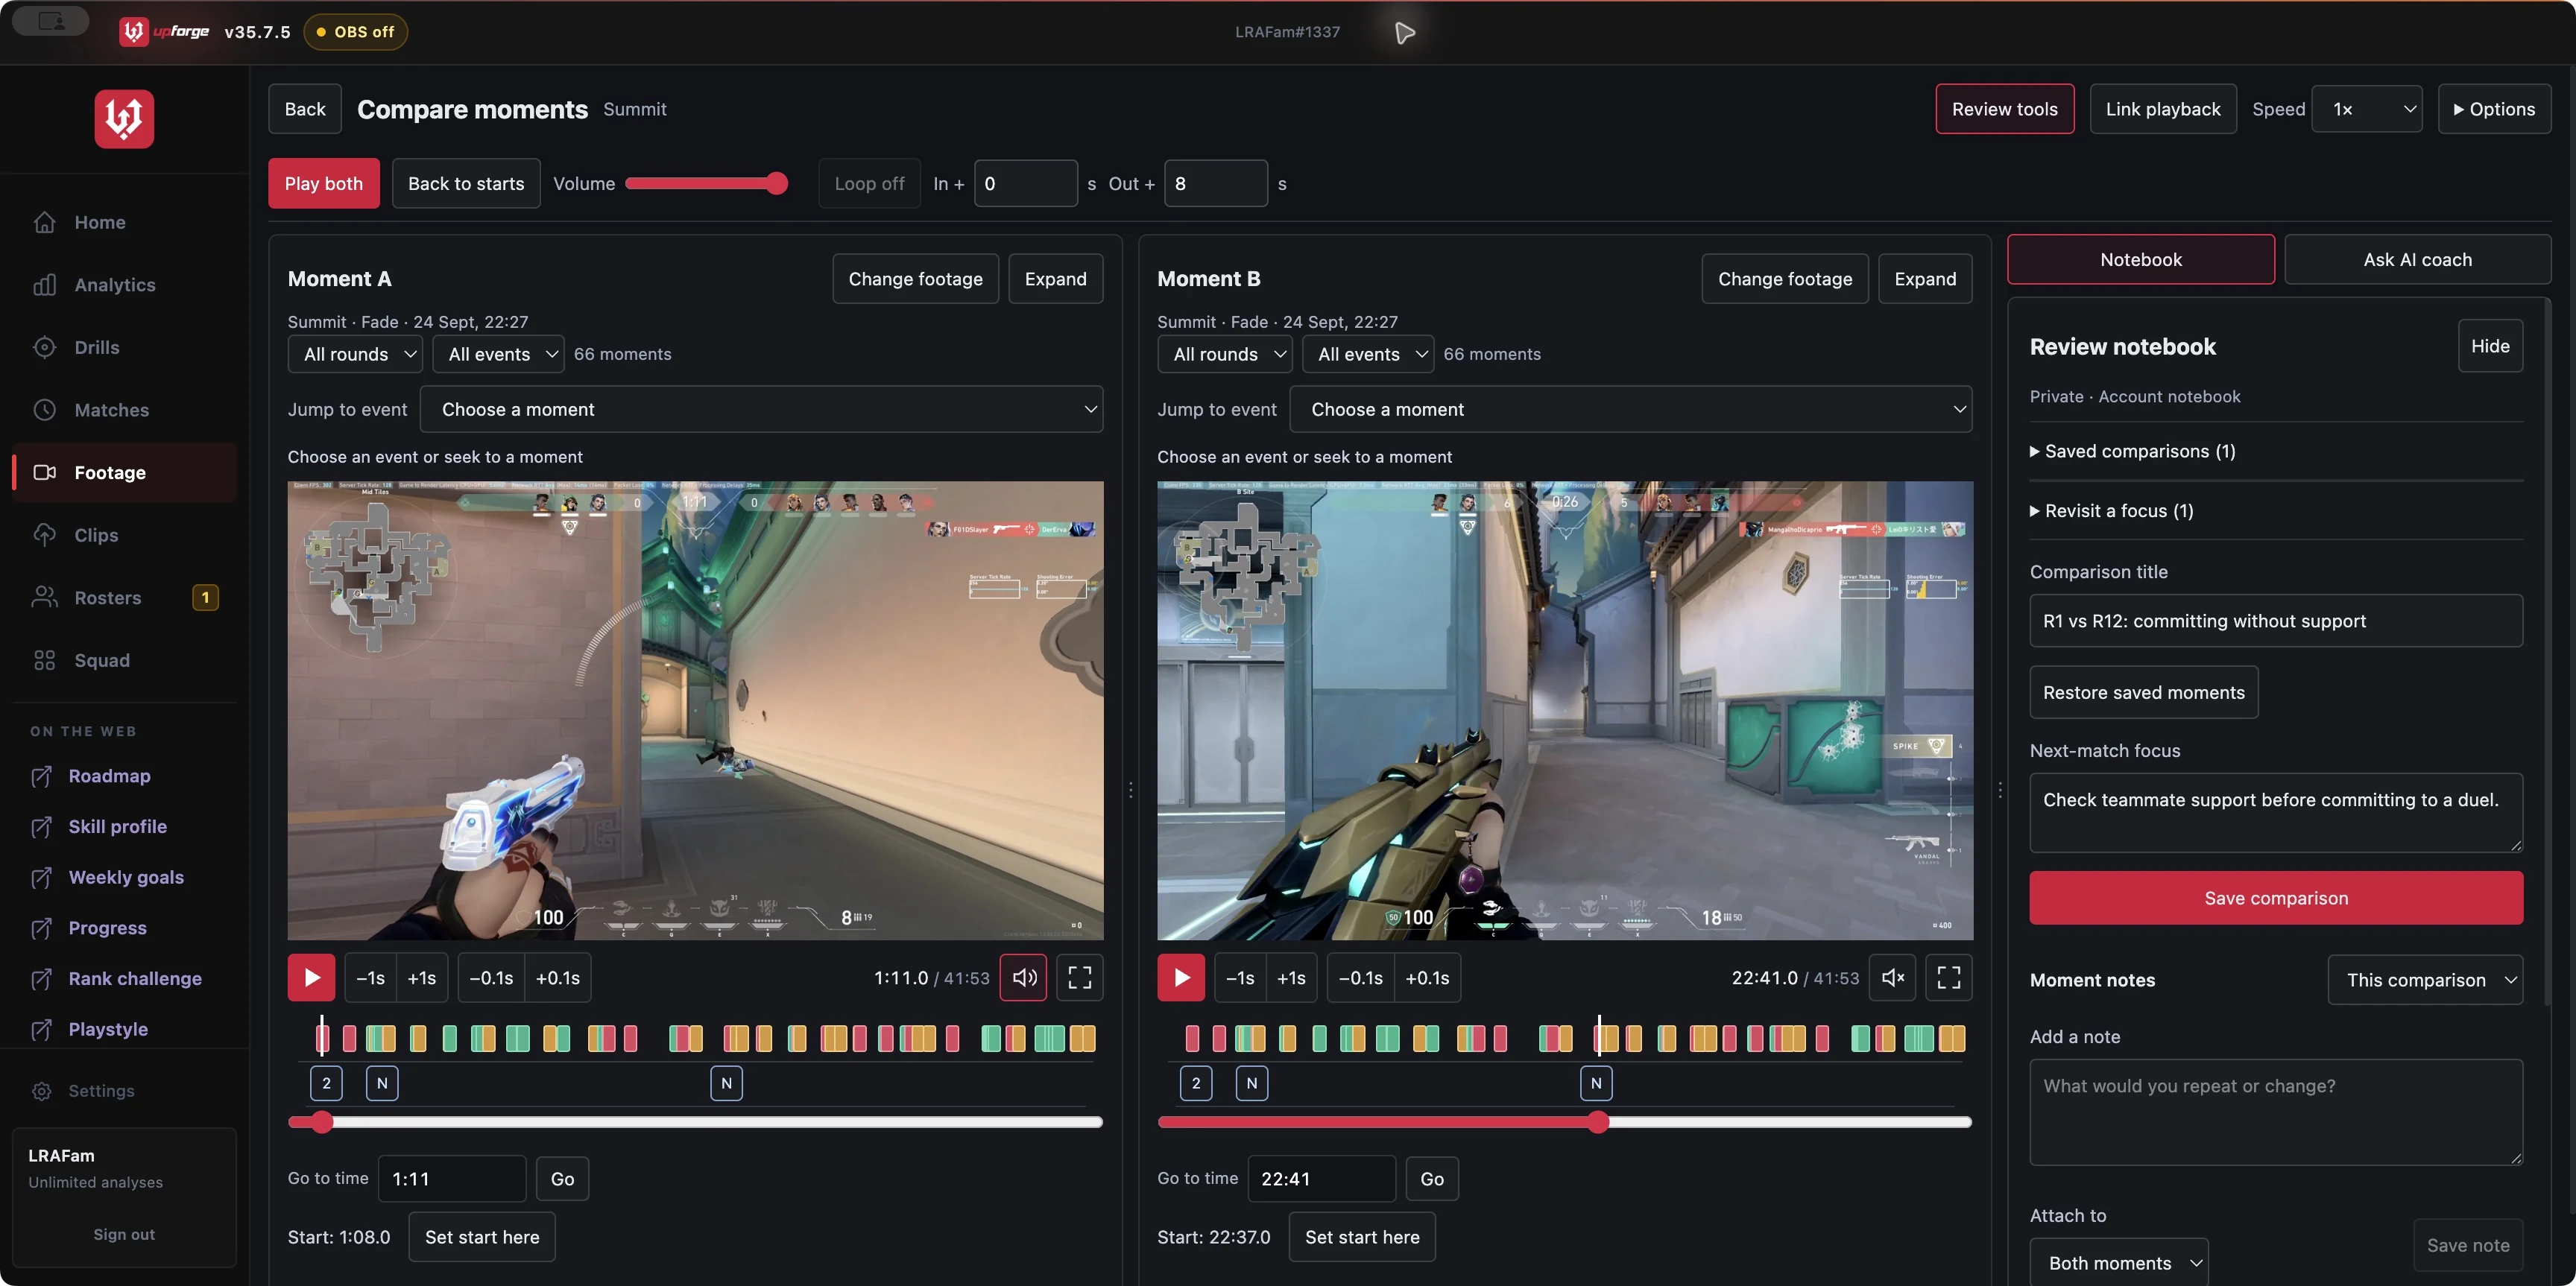The width and height of the screenshot is (2576, 1286).
Task: Click the Comparison title input field
Action: pyautogui.click(x=2276, y=621)
